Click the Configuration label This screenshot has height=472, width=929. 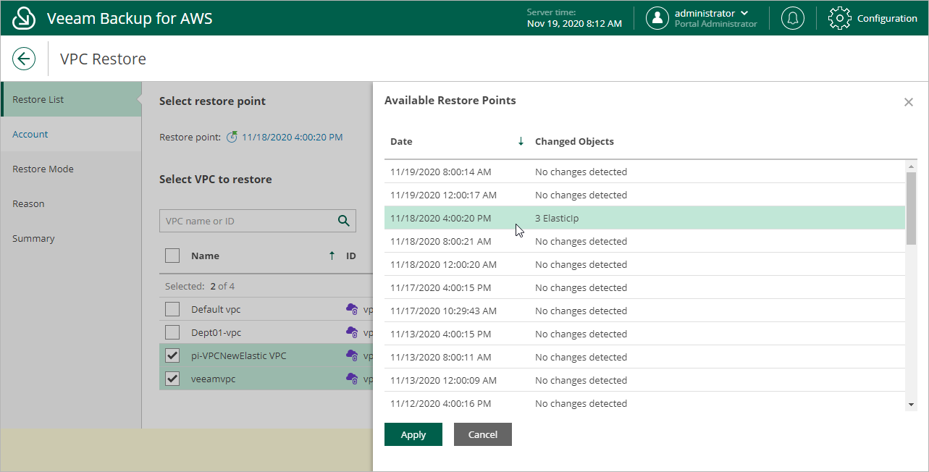pyautogui.click(x=887, y=18)
